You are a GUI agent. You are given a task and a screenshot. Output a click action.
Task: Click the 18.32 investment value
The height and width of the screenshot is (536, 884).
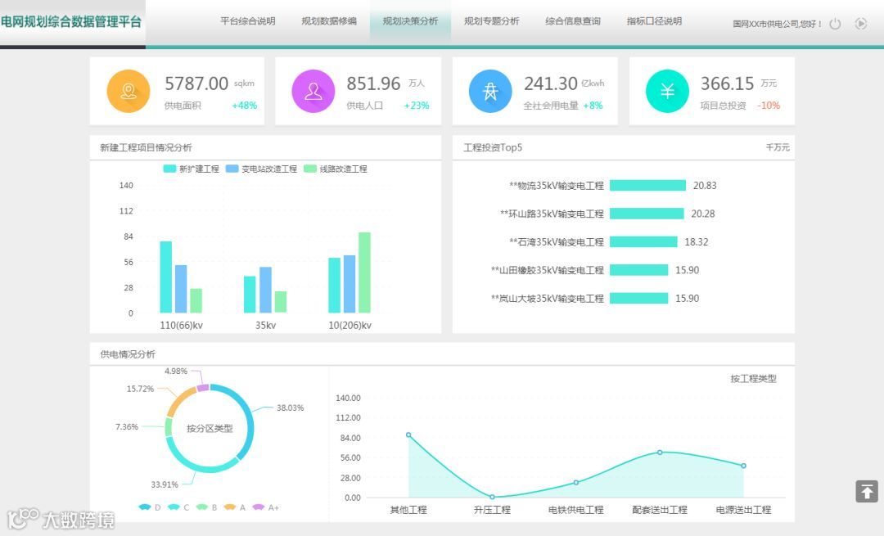click(x=697, y=241)
